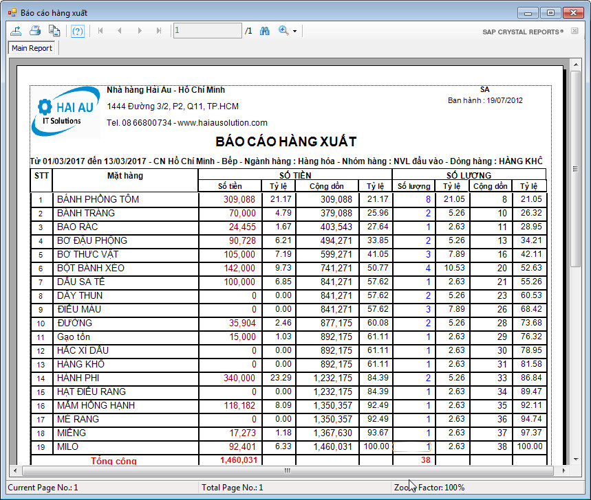Click the total quantity 38 in red
The height and width of the screenshot is (500, 591).
426,460
